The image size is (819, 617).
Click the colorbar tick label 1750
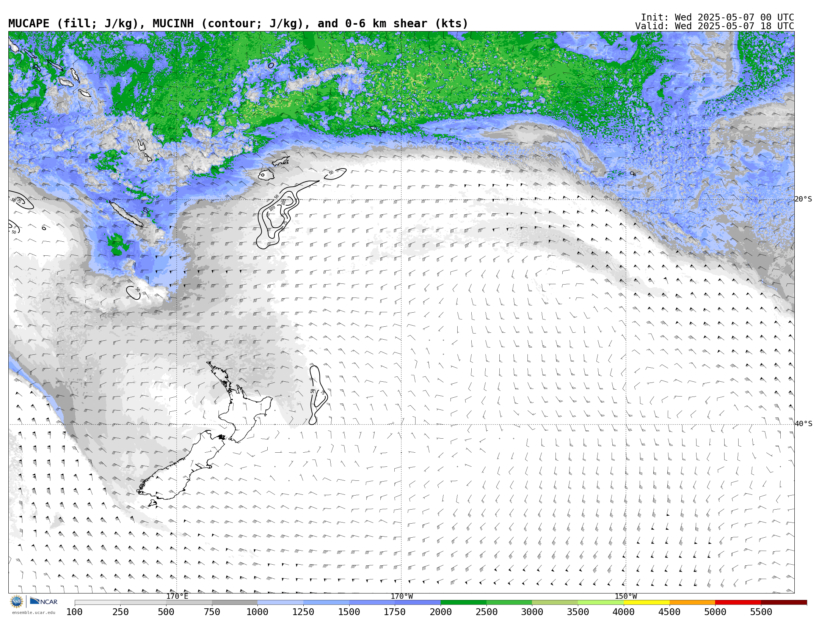tap(395, 612)
